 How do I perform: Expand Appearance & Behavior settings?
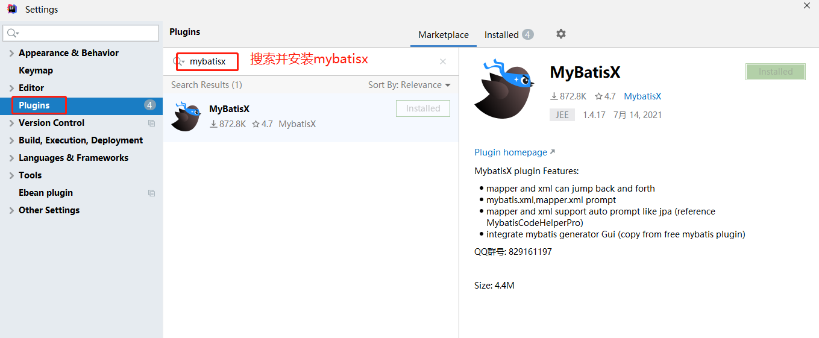coord(12,53)
